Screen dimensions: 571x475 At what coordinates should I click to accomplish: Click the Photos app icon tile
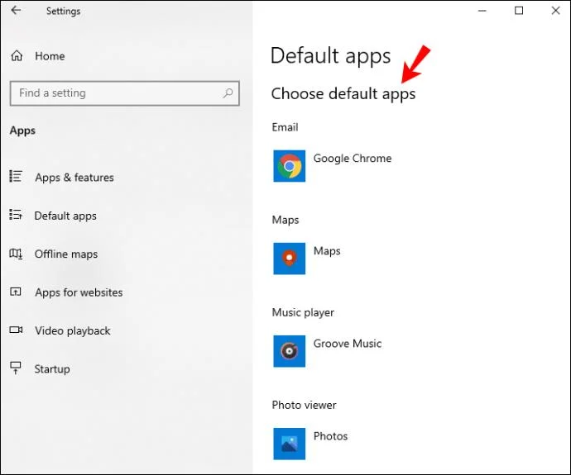click(290, 444)
